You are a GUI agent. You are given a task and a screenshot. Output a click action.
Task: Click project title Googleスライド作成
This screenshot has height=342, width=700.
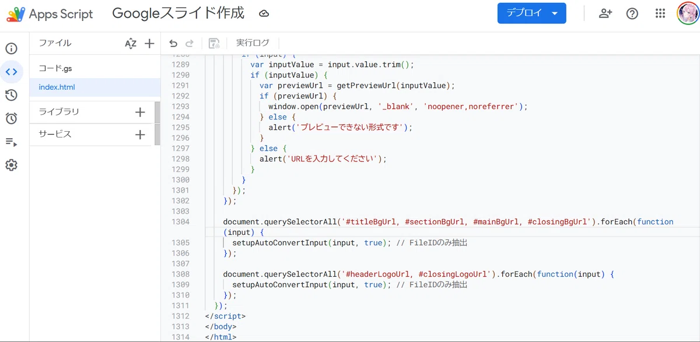click(x=178, y=13)
